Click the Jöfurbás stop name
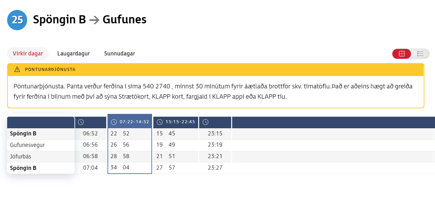 21,157
